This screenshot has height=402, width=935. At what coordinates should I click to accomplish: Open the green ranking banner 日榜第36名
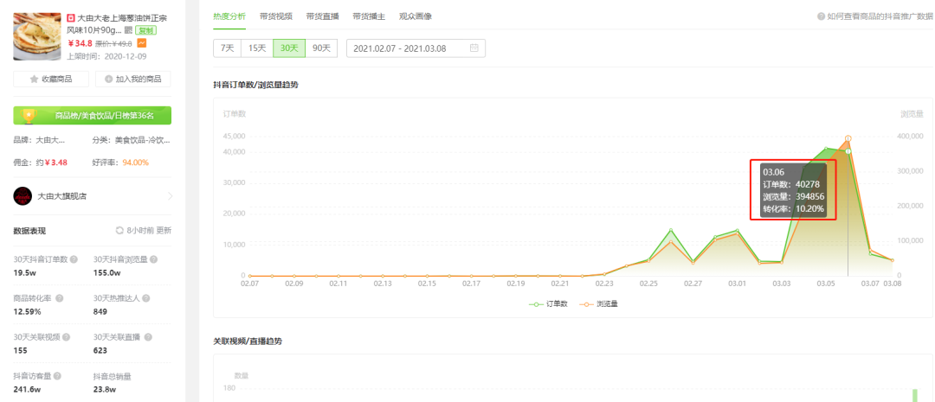pyautogui.click(x=92, y=116)
